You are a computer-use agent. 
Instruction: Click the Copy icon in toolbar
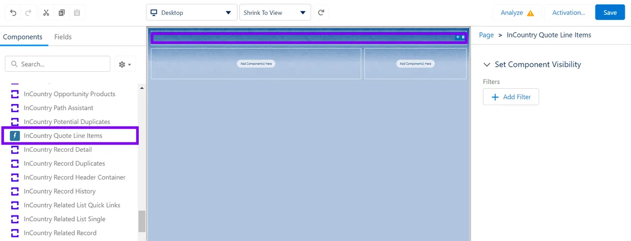pyautogui.click(x=62, y=12)
